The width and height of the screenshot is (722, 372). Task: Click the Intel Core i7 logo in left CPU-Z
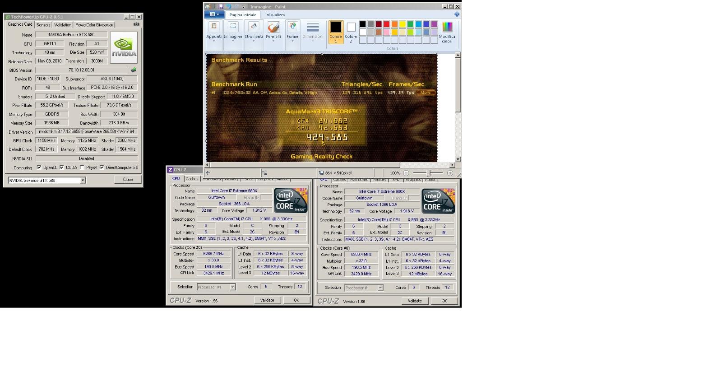(291, 200)
